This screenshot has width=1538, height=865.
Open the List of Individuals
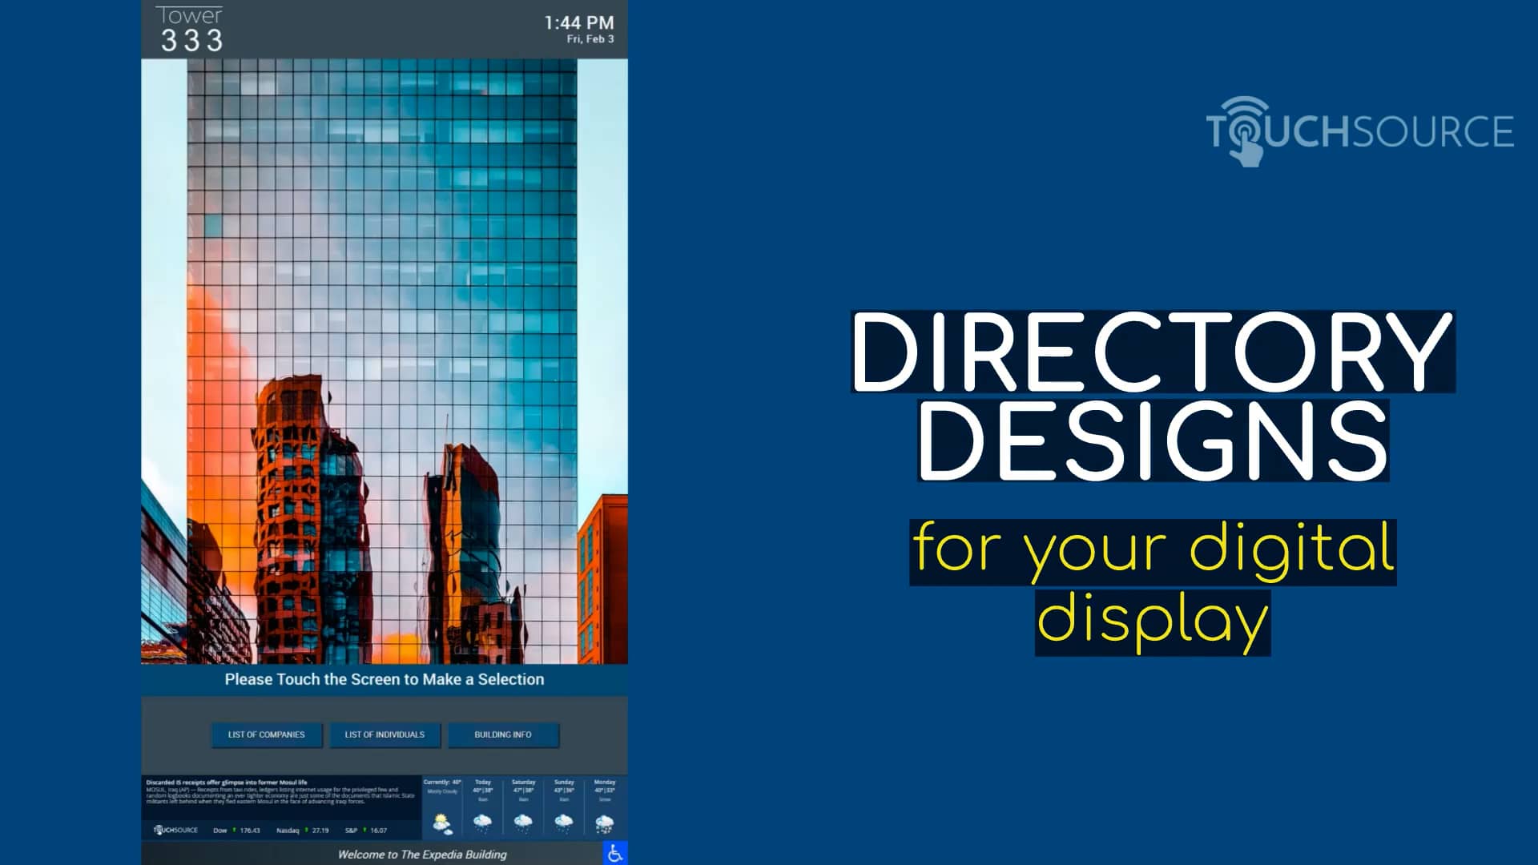pyautogui.click(x=385, y=734)
